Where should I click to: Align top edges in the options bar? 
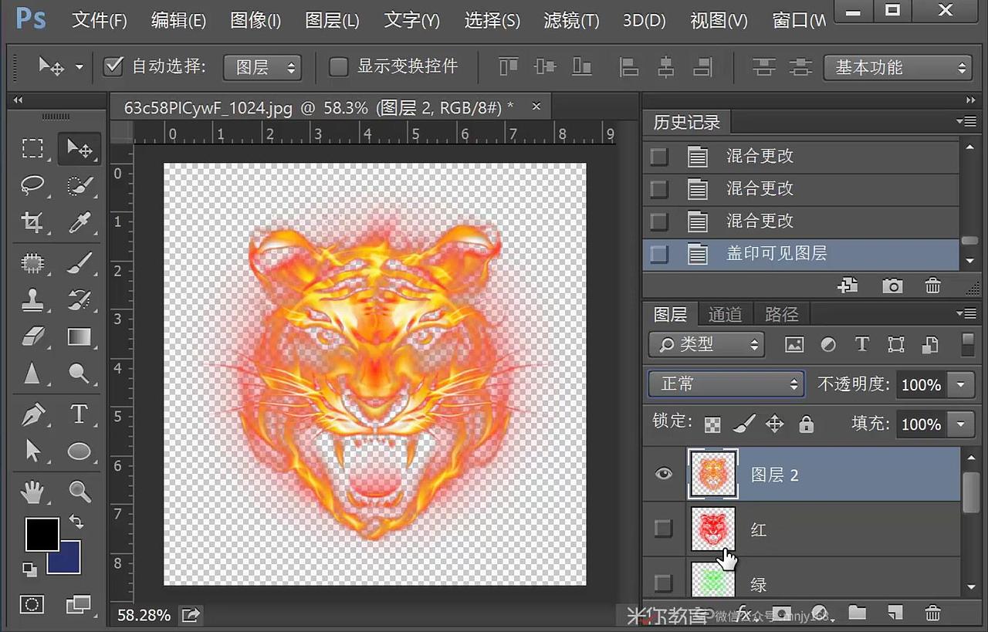(508, 67)
